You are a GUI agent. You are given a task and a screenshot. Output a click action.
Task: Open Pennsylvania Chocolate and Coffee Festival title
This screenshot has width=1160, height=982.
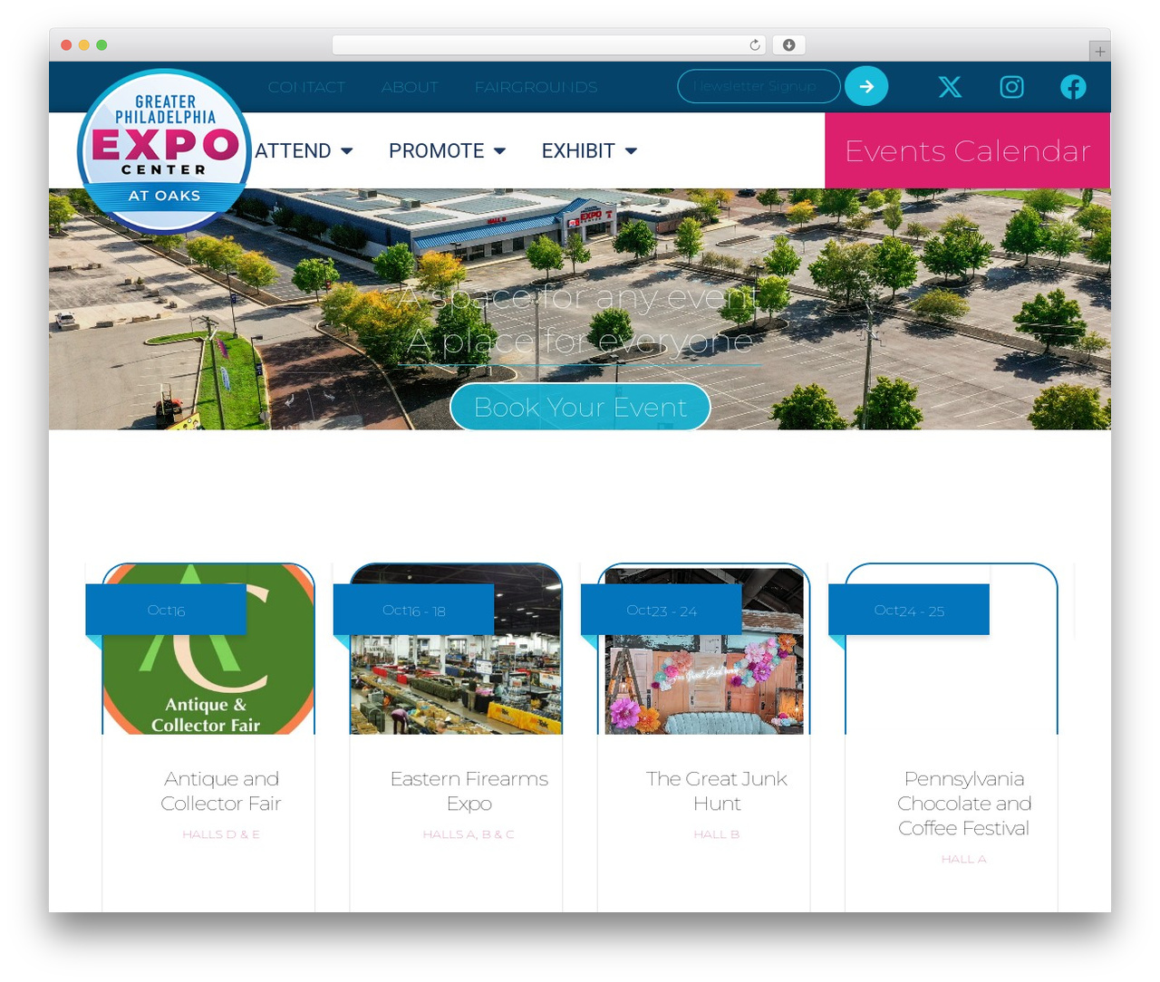(964, 804)
